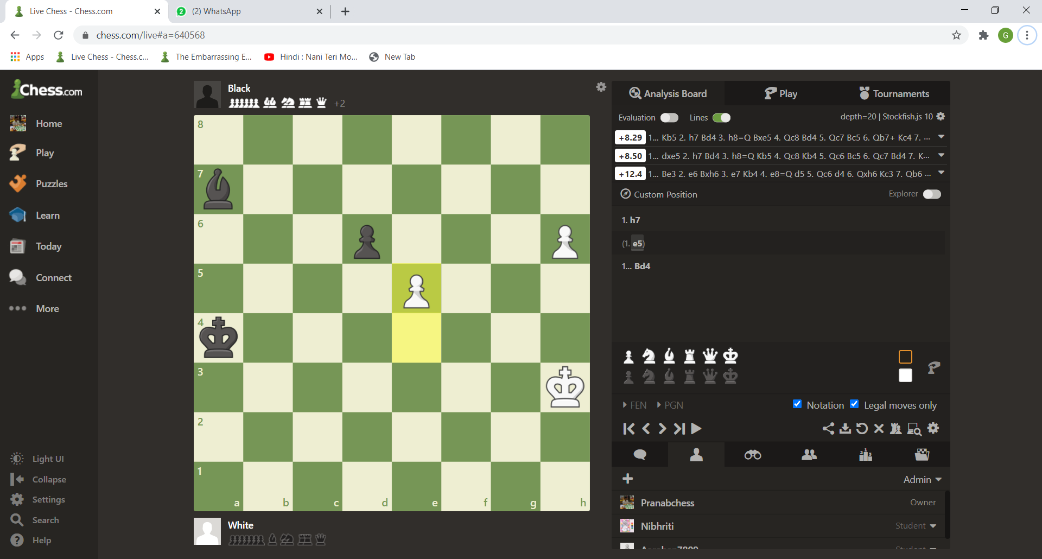Open the Admin dropdown menu
1042x559 pixels.
tap(922, 480)
